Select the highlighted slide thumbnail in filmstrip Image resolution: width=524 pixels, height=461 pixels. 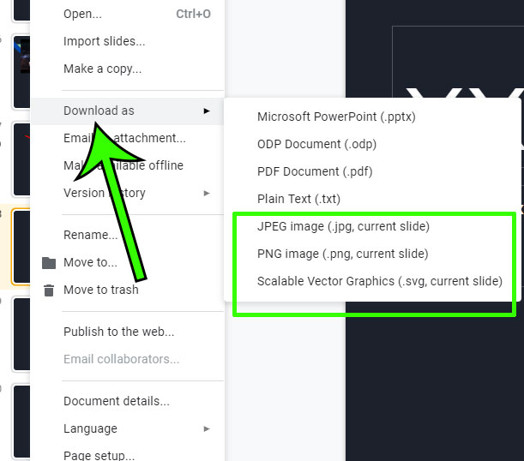tap(21, 247)
